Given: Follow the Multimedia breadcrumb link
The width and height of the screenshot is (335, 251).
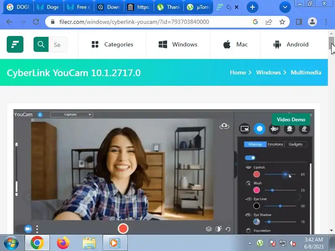Looking at the screenshot, I should click(x=306, y=72).
